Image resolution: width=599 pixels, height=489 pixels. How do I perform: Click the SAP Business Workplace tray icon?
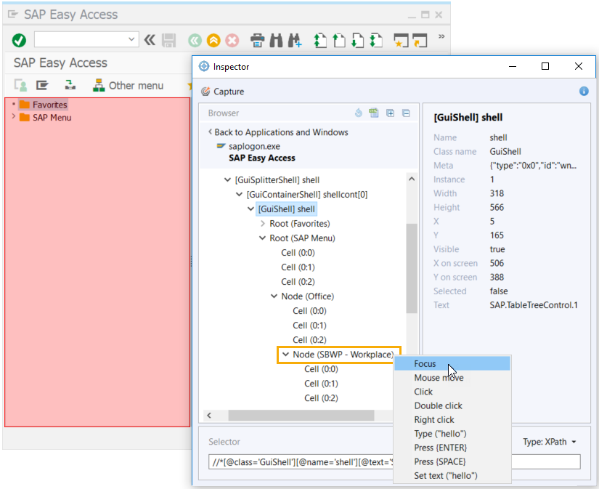click(x=70, y=84)
